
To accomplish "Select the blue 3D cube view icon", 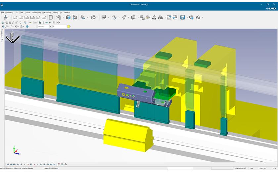I will pos(68,17).
